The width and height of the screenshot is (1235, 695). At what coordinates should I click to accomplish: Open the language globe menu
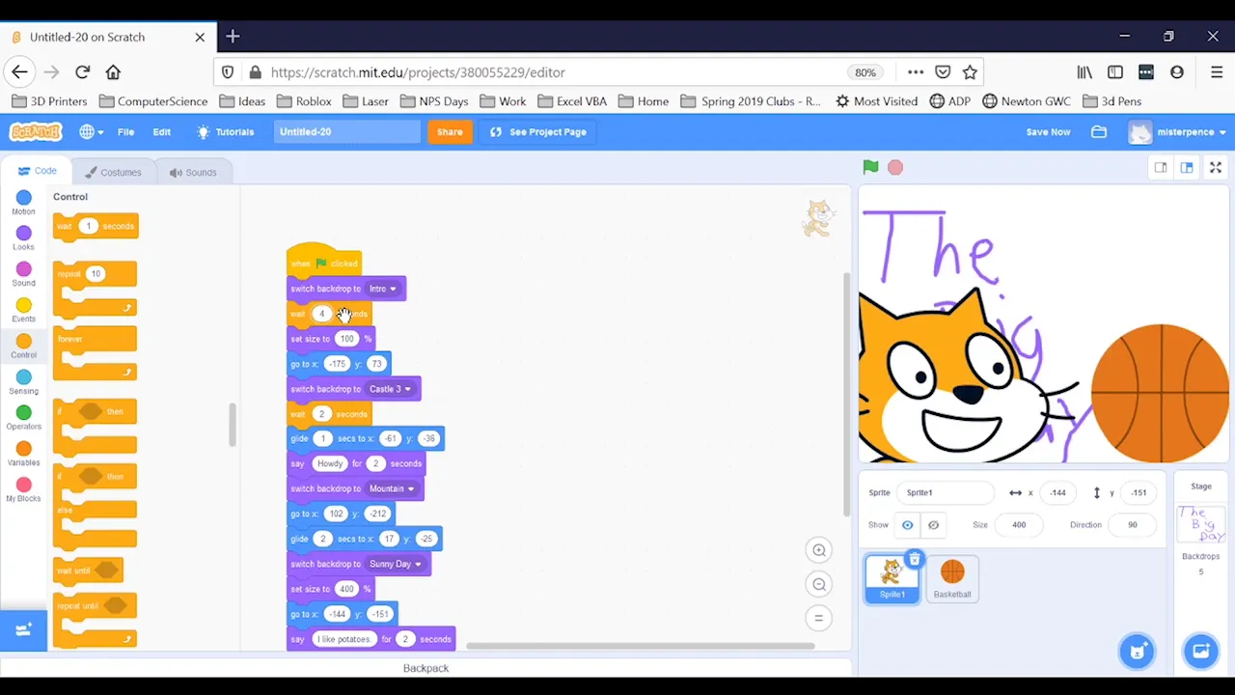(92, 132)
